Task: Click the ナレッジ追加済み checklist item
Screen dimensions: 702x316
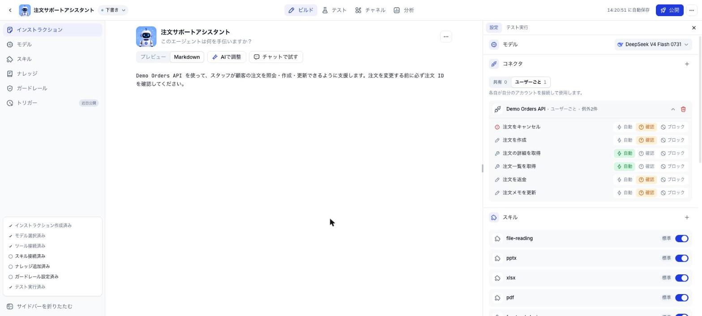Action: click(x=29, y=267)
